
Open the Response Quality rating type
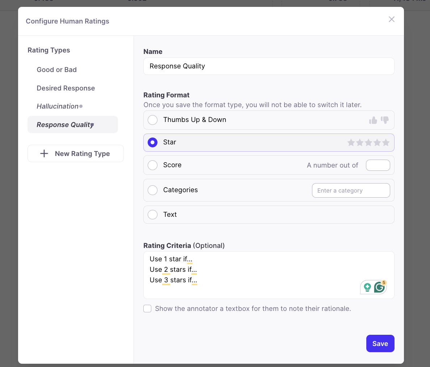73,125
